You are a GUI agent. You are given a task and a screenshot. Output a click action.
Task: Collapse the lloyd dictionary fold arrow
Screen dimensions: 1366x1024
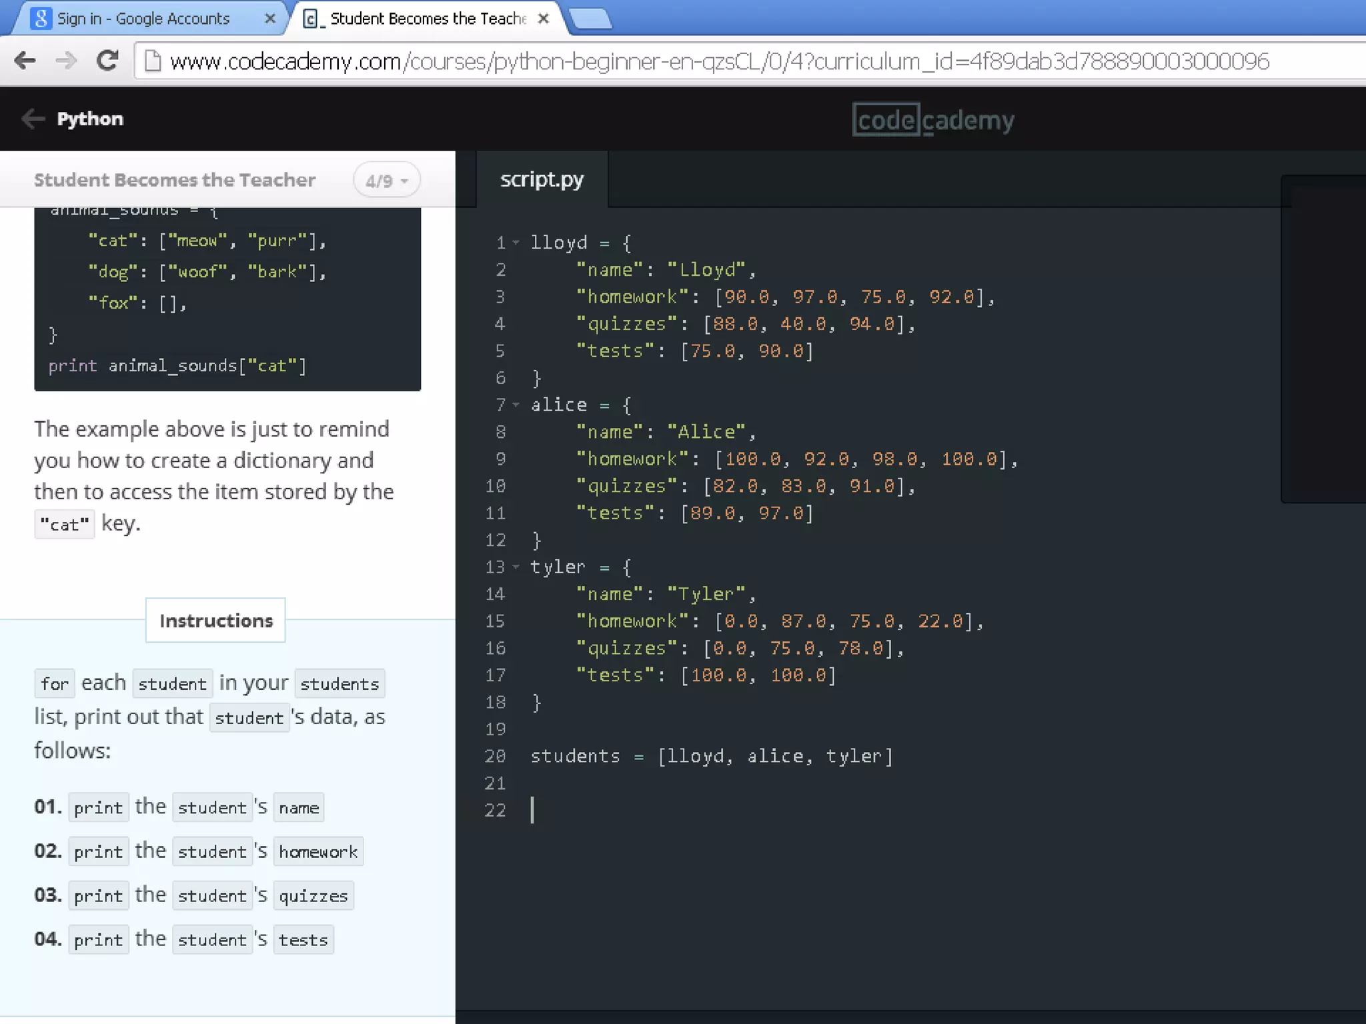516,243
